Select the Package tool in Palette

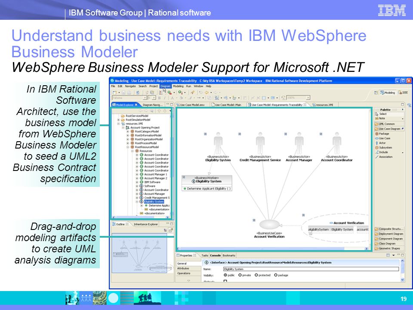point(382,133)
